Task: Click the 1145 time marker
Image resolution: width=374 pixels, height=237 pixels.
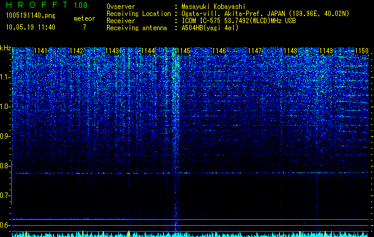Action: coord(183,51)
